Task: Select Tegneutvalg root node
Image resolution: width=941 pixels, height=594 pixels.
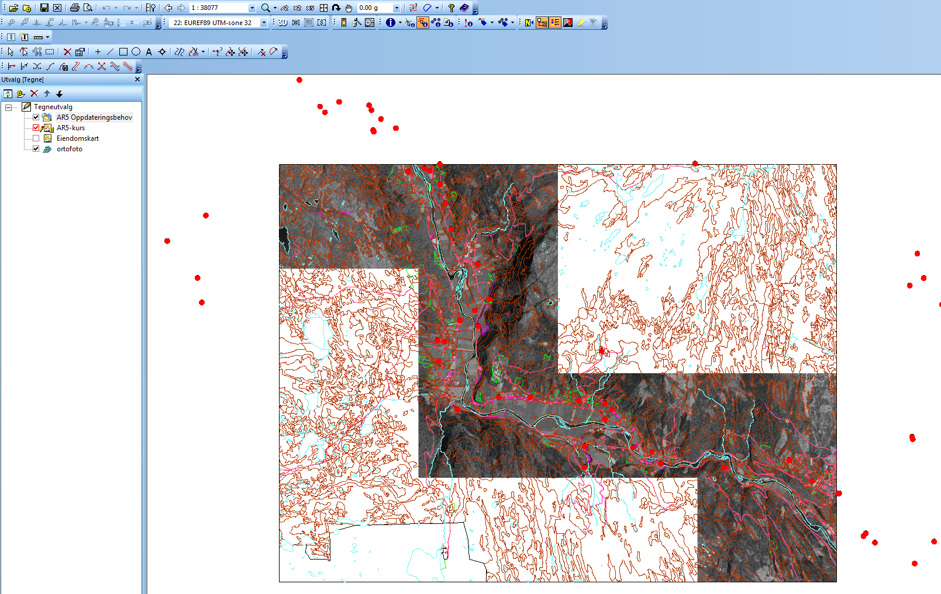Action: pyautogui.click(x=53, y=106)
